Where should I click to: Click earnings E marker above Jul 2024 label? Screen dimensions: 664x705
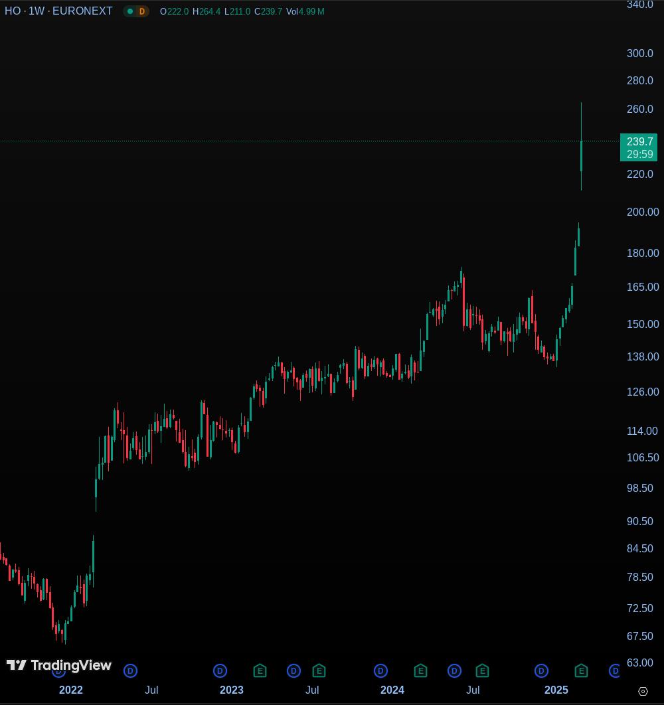(482, 671)
